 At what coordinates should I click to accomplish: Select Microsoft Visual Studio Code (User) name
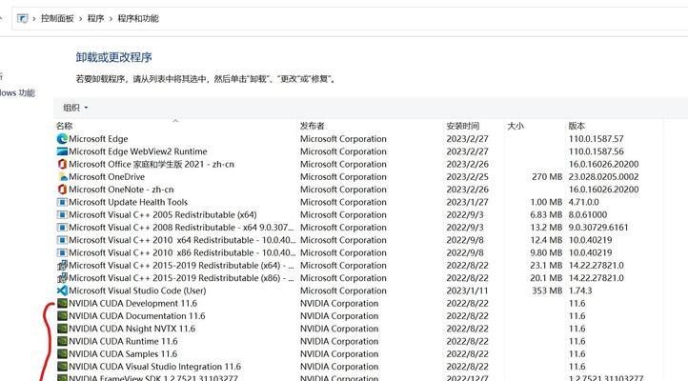pyautogui.click(x=137, y=291)
